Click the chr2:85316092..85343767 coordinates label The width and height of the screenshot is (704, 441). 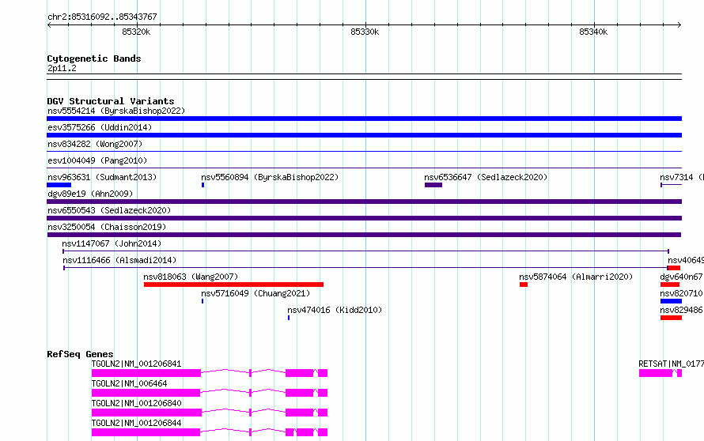[102, 17]
